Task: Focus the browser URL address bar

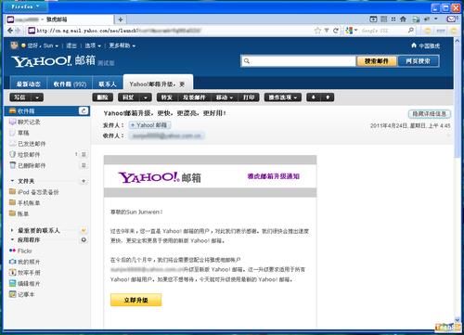Action: click(x=170, y=31)
